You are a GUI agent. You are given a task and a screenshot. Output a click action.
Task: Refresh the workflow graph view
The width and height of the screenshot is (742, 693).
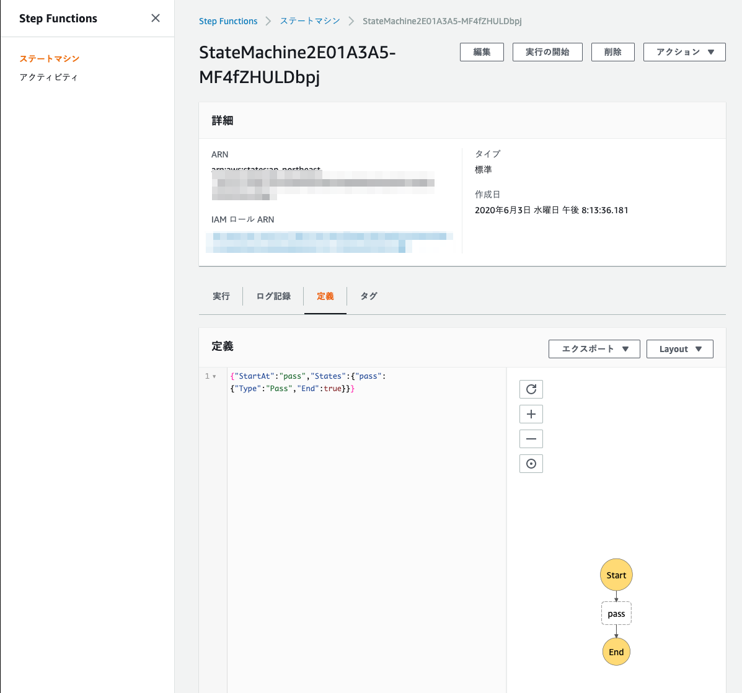pos(531,389)
